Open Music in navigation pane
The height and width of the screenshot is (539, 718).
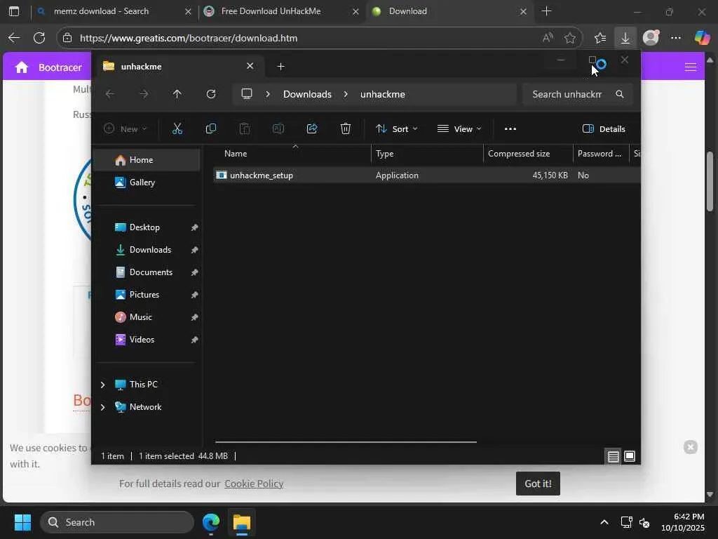[x=147, y=317]
